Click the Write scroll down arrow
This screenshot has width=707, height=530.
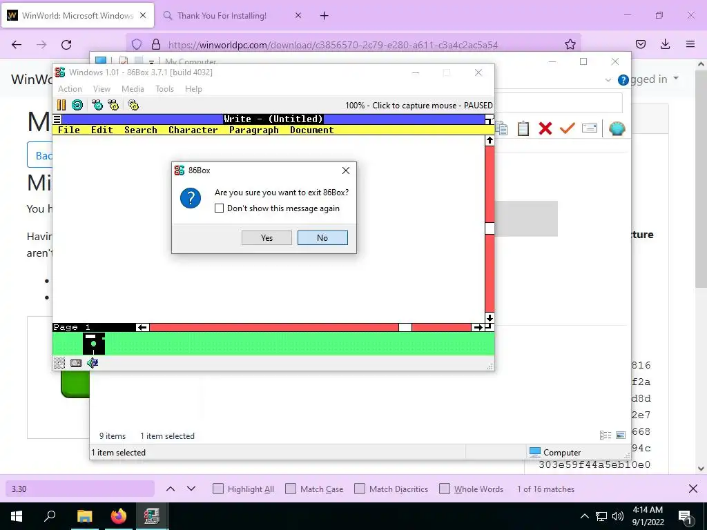click(x=490, y=318)
